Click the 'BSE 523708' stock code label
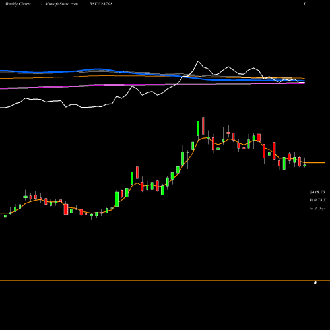This screenshot has width=330, height=330. [x=101, y=4]
